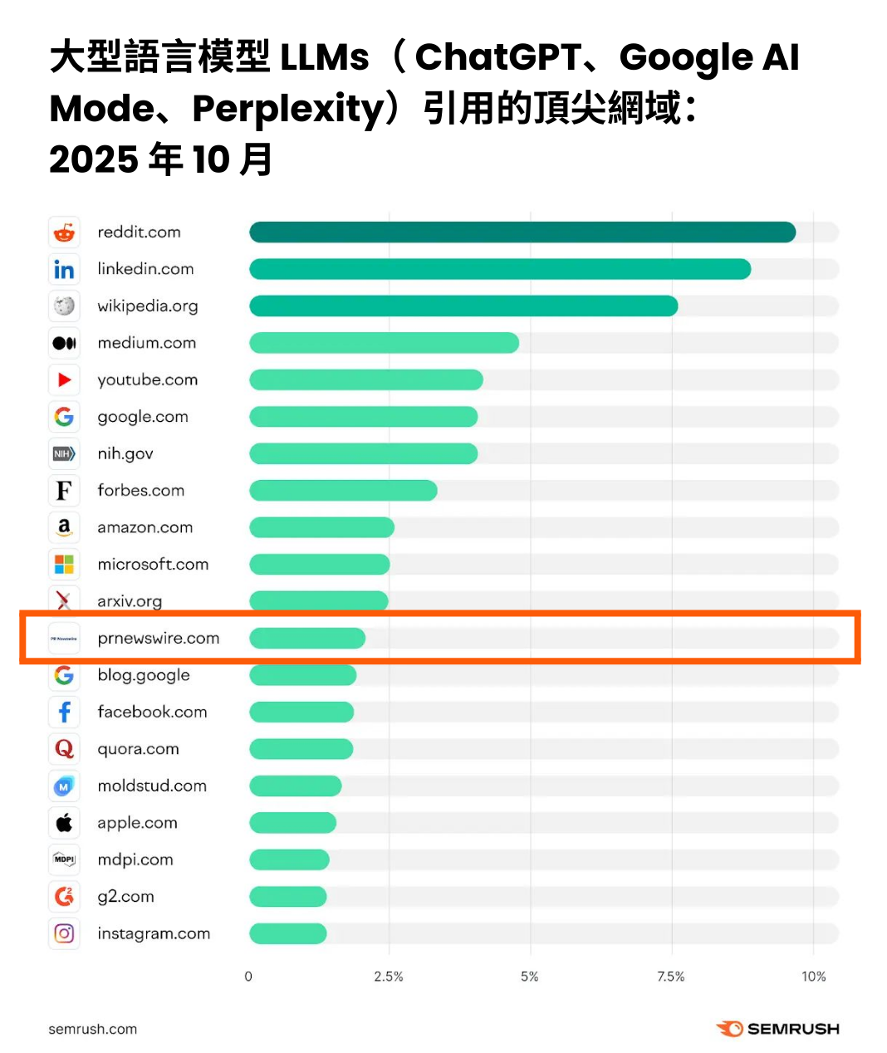Viewport: 887px width, 1053px height.
Task: Click the Instagram camera icon
Action: click(64, 933)
